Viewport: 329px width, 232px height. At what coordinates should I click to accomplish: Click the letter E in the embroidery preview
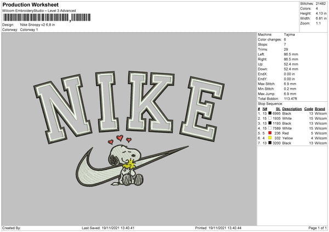point(202,109)
